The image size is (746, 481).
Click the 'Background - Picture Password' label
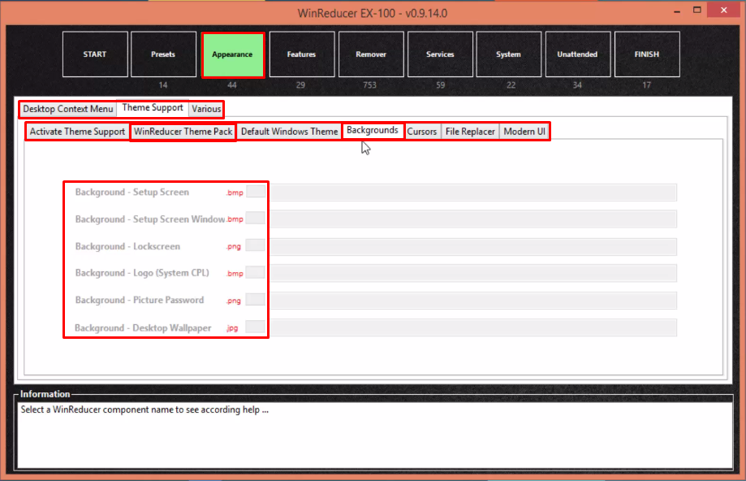click(x=140, y=300)
